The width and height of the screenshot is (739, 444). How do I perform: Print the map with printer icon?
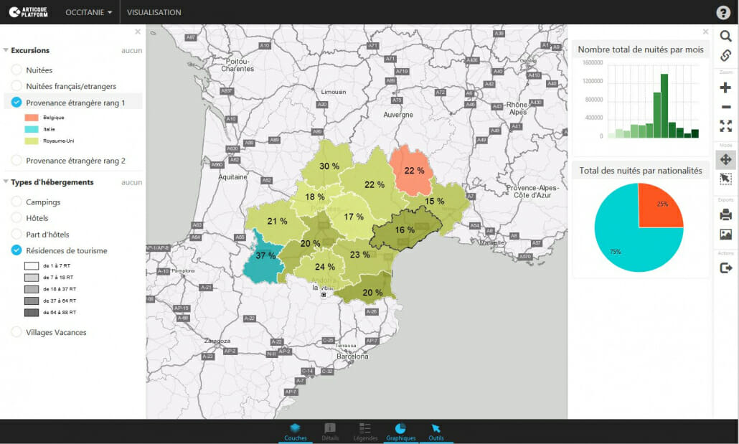tap(726, 215)
